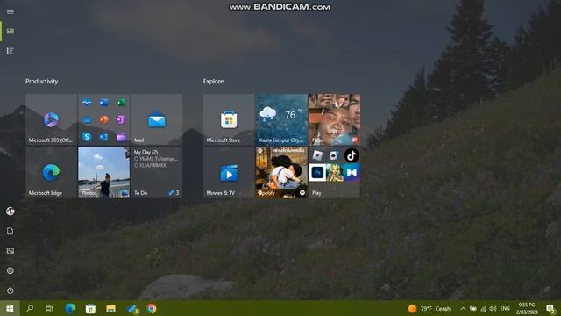The width and height of the screenshot is (561, 316).
Task: Open Solitaire in the Play folder
Action: click(334, 155)
